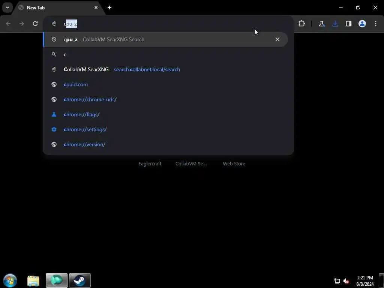The width and height of the screenshot is (384, 288).
Task: Open a new tab with plus button
Action: point(109,7)
